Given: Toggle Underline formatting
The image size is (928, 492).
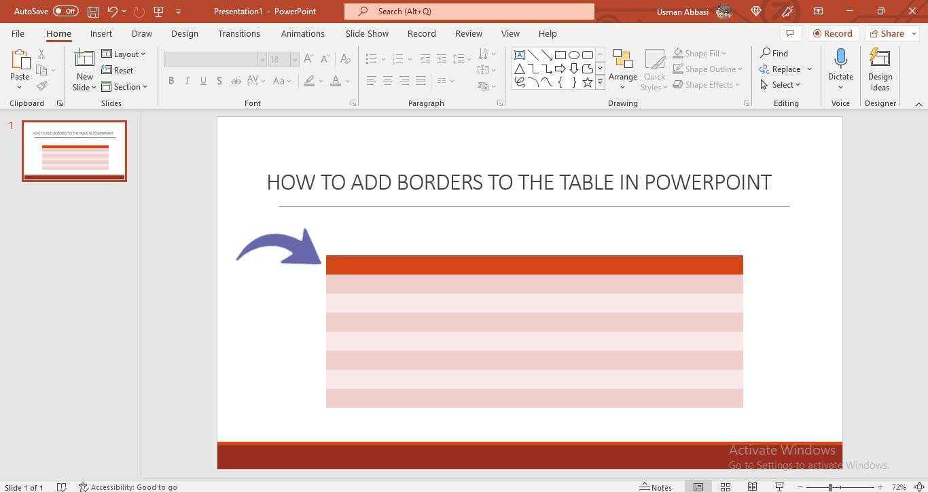Looking at the screenshot, I should (203, 81).
